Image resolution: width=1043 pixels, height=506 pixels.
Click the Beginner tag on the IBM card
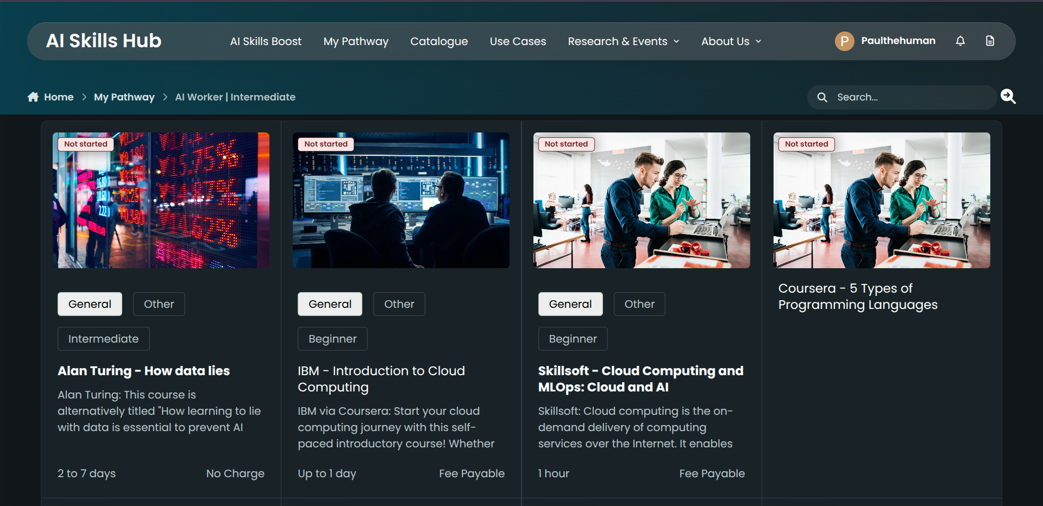332,339
